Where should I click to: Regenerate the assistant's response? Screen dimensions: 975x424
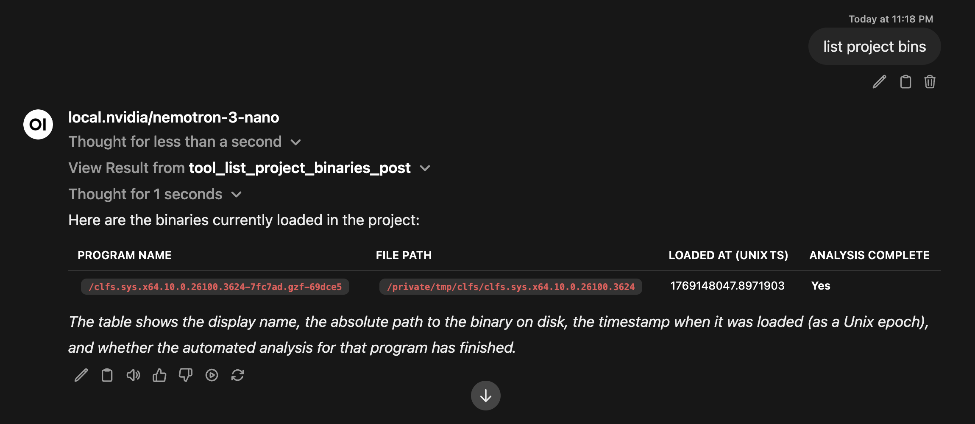pos(237,375)
